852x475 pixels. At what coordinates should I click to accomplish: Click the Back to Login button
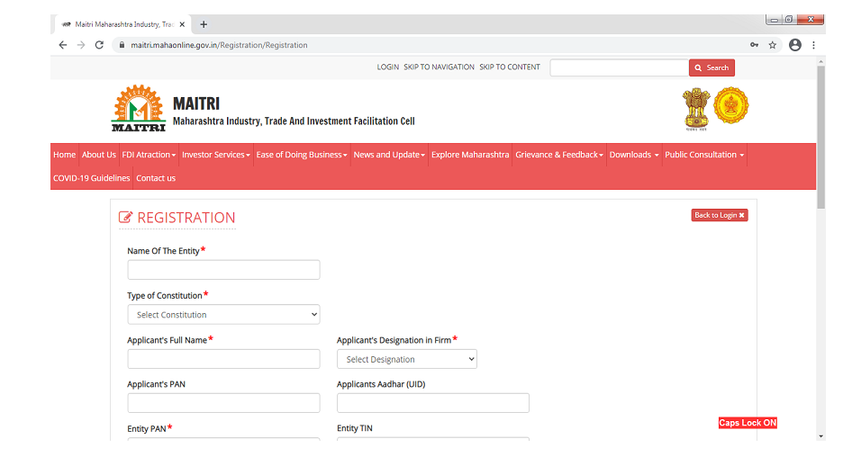click(x=719, y=216)
